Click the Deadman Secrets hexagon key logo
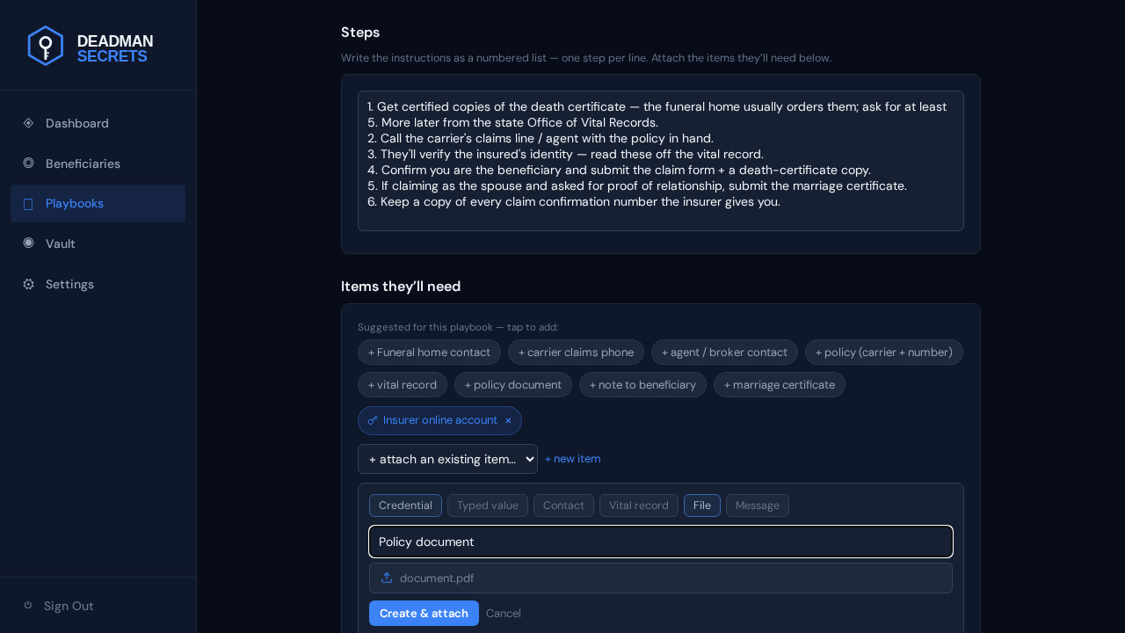Screen dimensions: 1125x633 (x=45, y=46)
